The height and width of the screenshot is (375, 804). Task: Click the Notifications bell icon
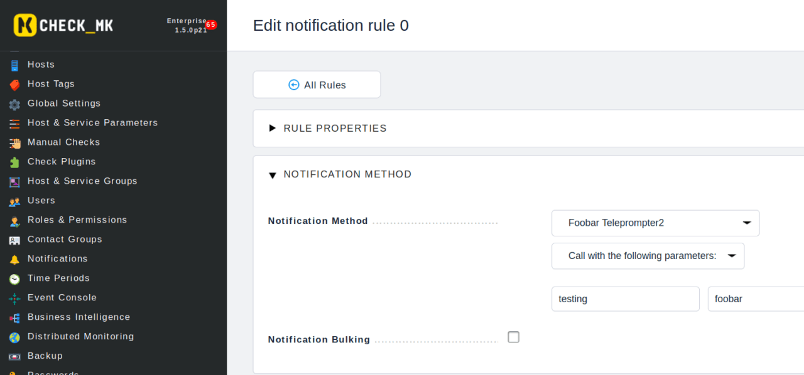pos(14,259)
